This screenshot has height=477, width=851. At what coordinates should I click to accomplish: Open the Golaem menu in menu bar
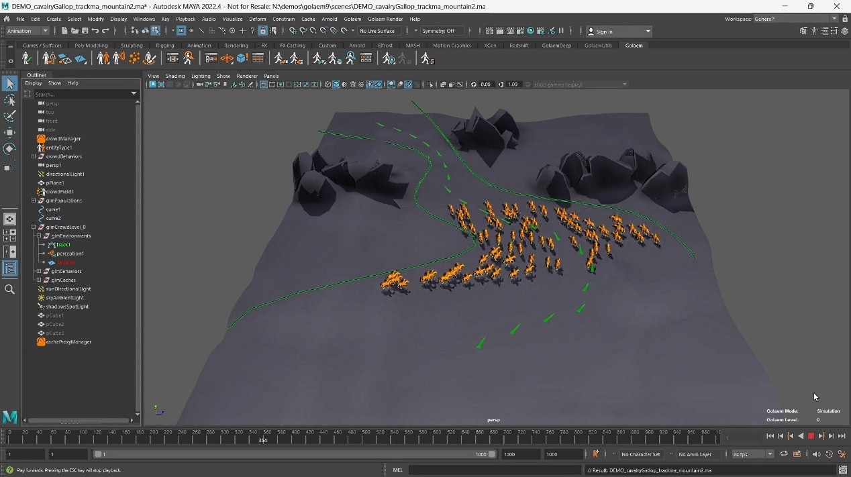[x=352, y=19]
